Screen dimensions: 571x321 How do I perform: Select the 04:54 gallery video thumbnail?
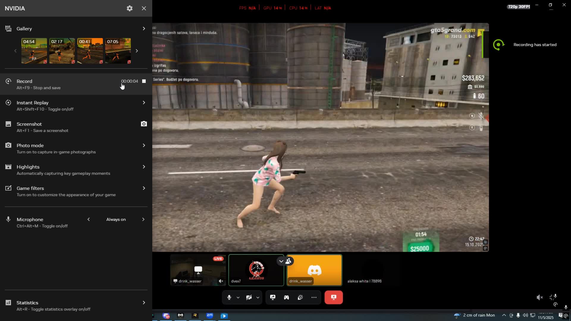click(x=34, y=51)
